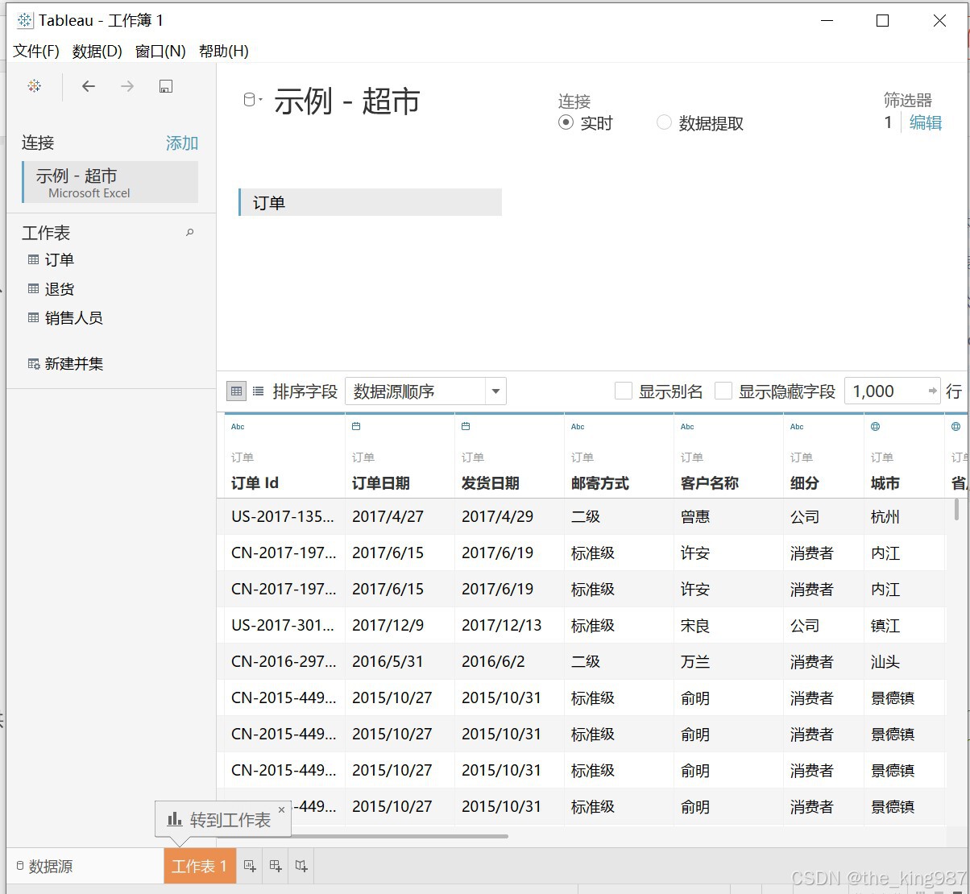Click the new dashboard icon
This screenshot has width=970, height=894.
[276, 866]
